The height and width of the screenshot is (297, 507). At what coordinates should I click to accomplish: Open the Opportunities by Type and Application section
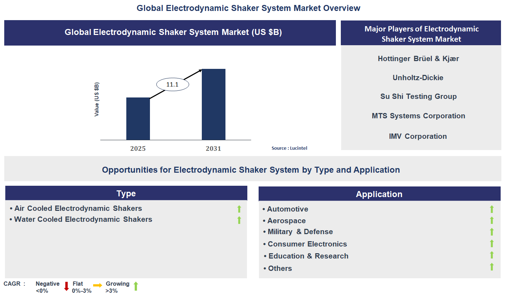pos(251,170)
